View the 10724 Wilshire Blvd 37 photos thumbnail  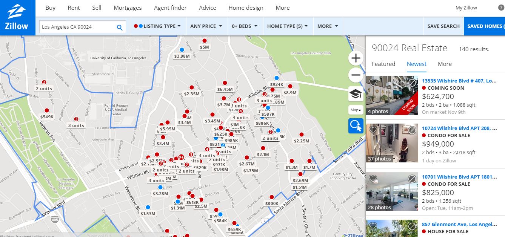tap(392, 143)
